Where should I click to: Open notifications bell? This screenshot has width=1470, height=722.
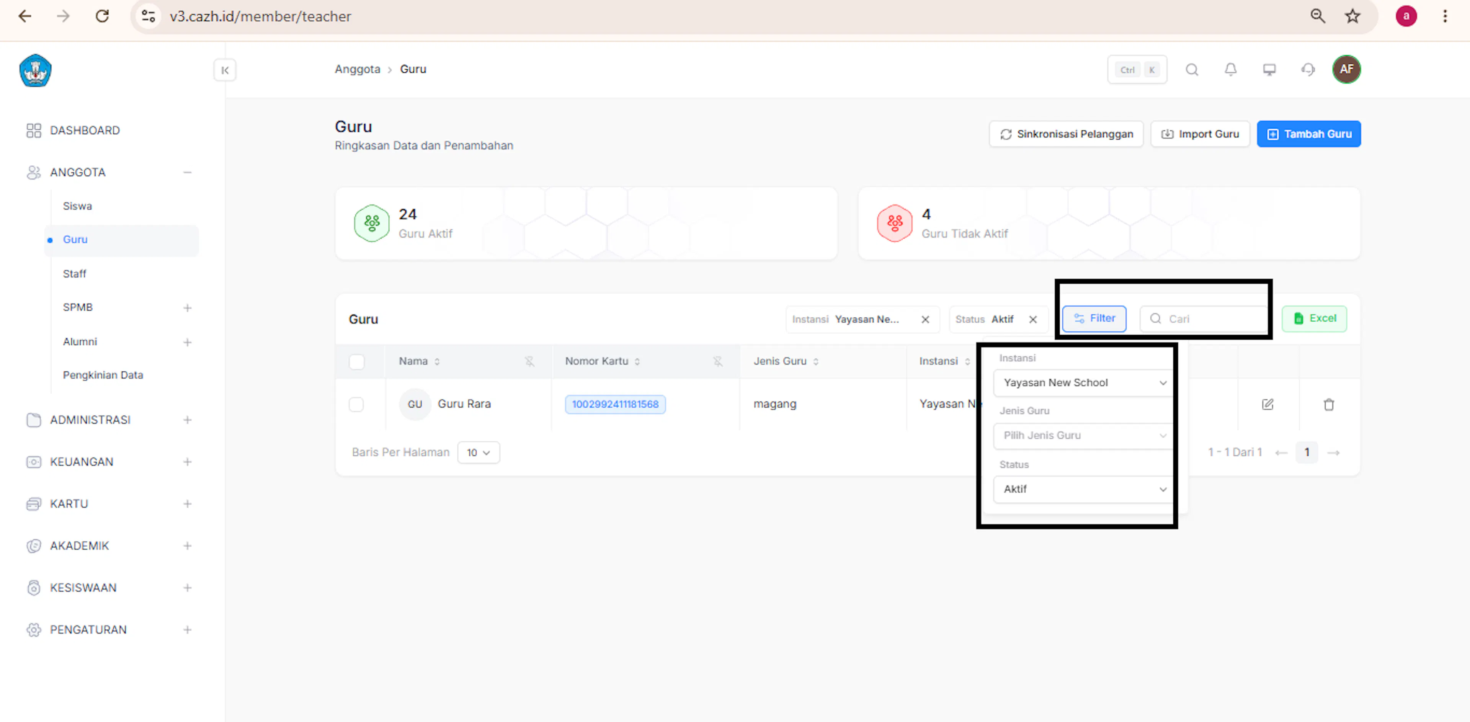tap(1230, 70)
